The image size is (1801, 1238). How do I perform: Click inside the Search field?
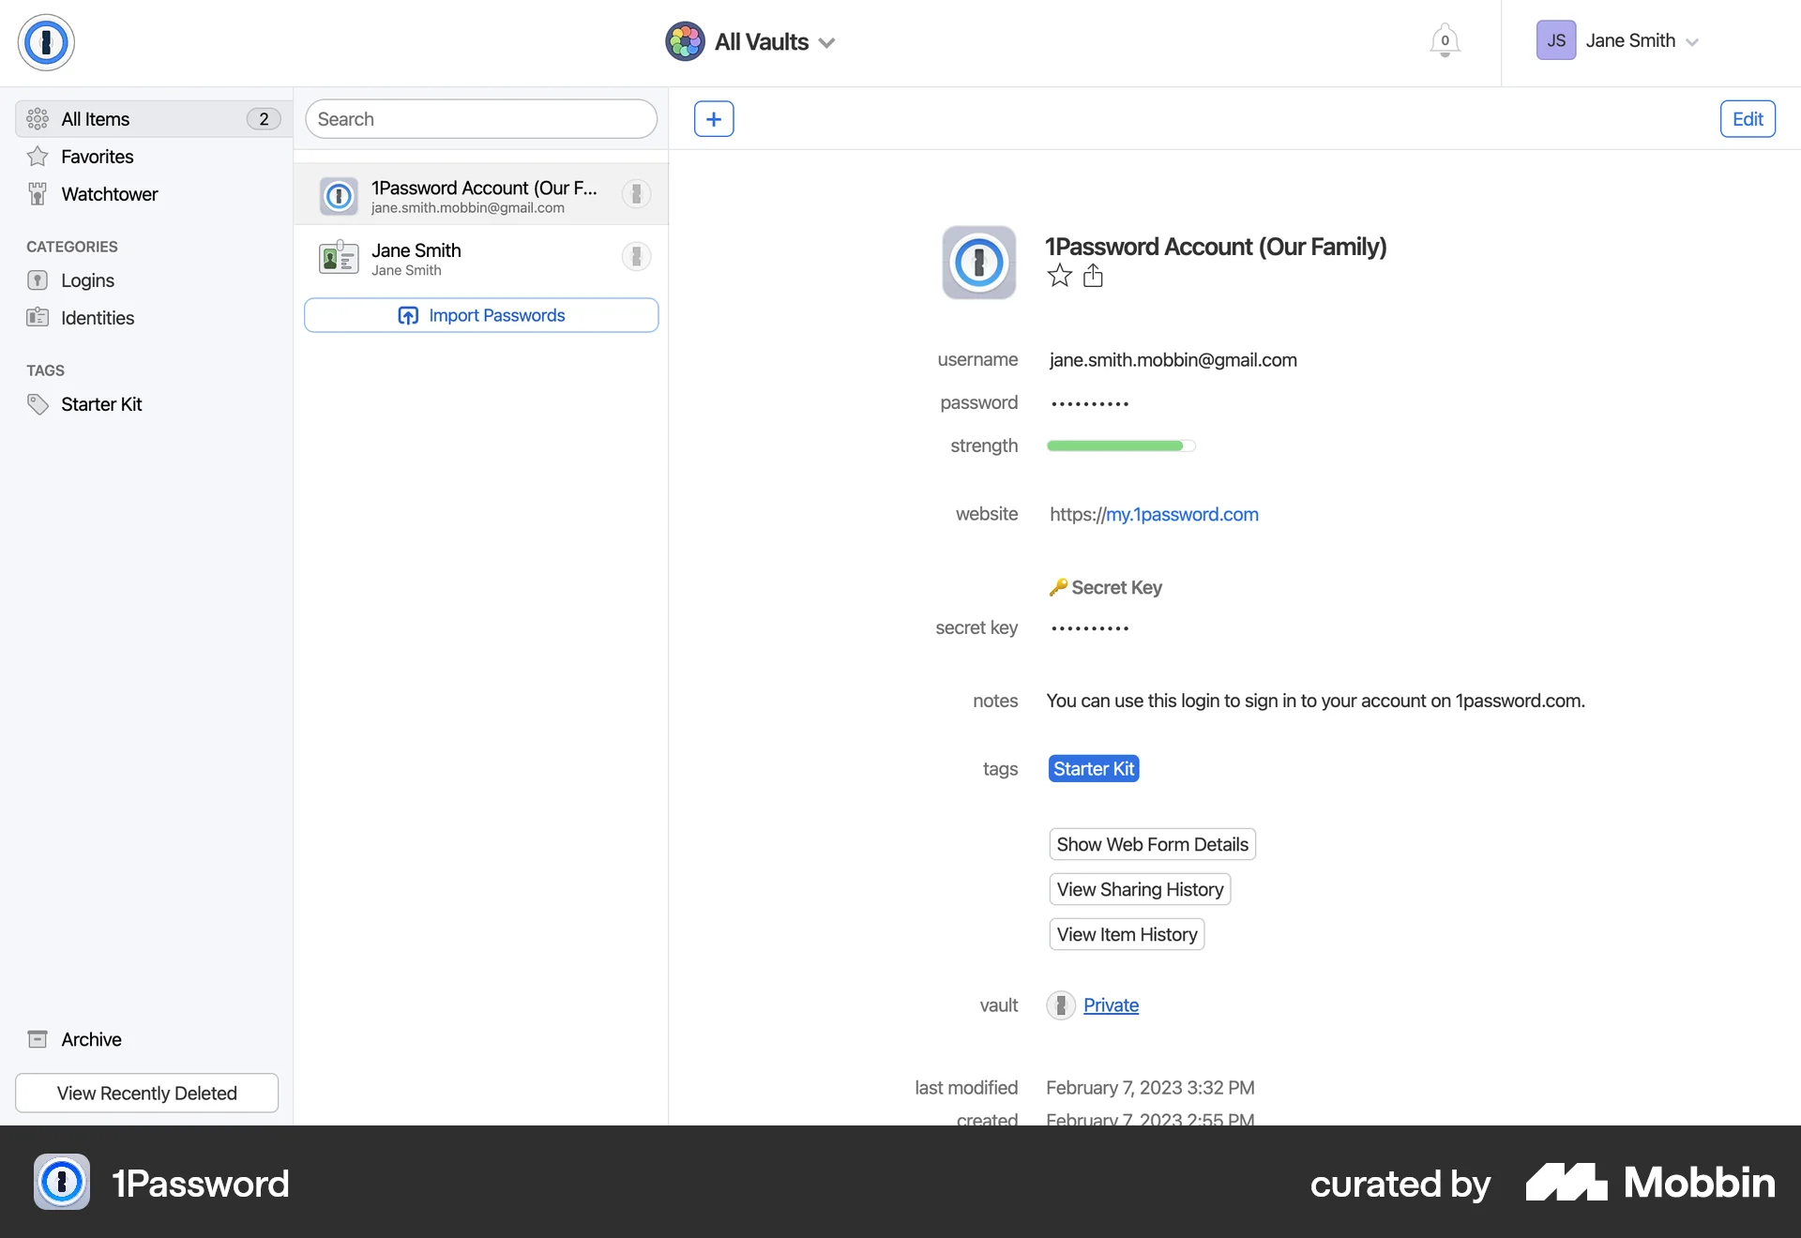(x=480, y=118)
